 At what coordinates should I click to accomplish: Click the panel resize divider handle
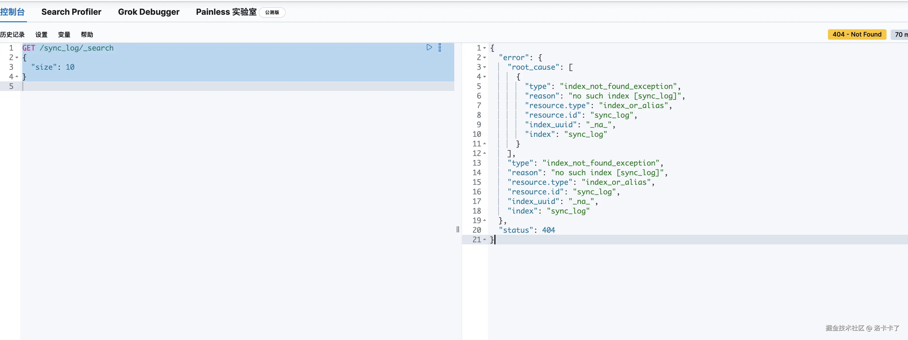458,229
